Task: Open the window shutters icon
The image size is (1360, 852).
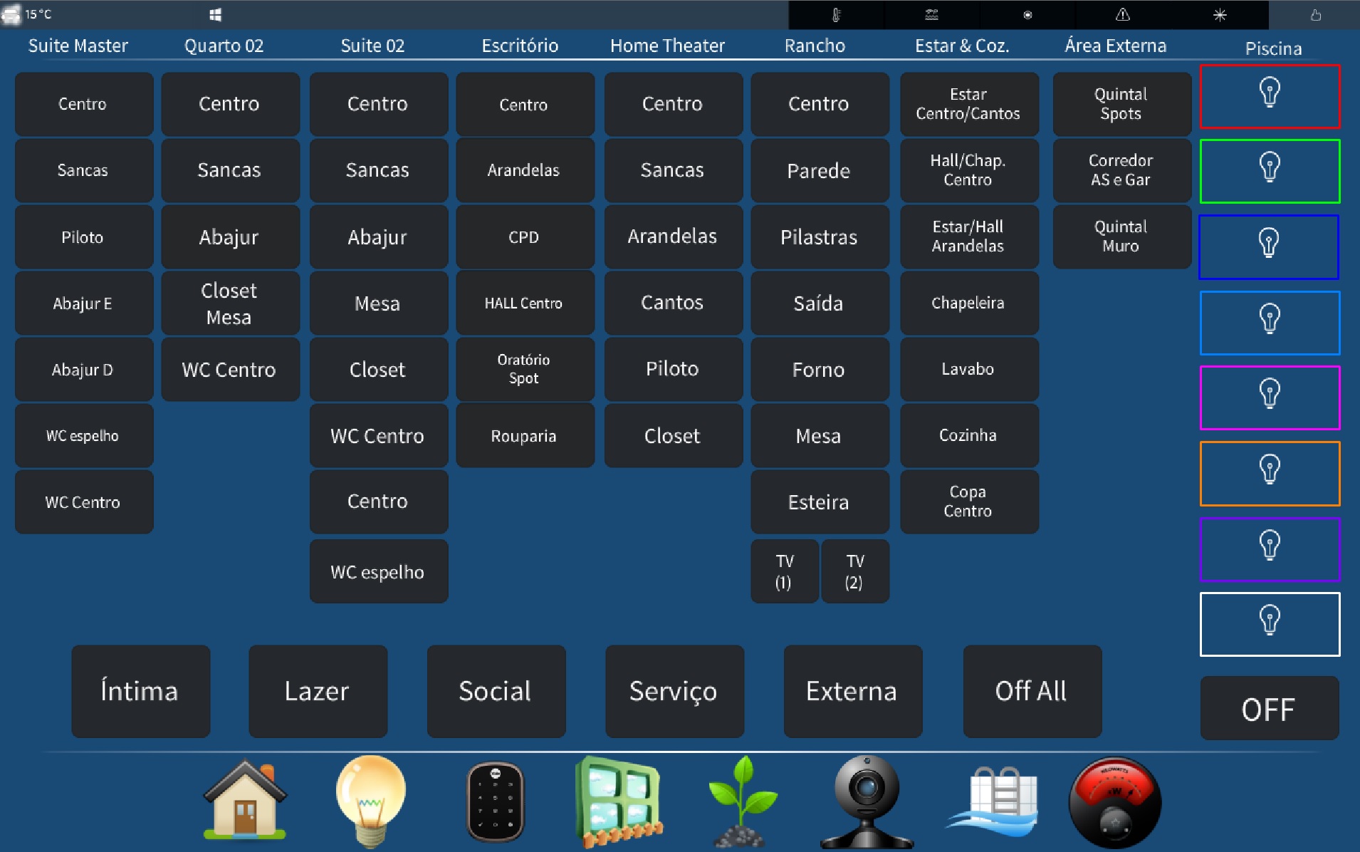Action: click(618, 801)
